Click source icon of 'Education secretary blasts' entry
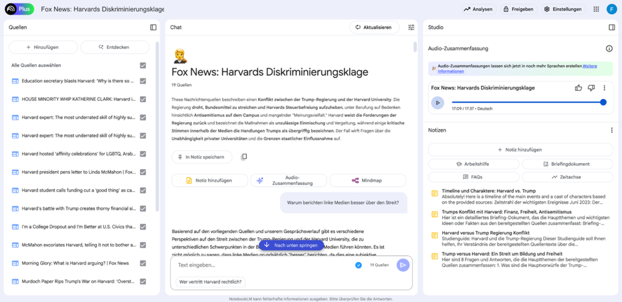This screenshot has width=622, height=302. coord(15,81)
